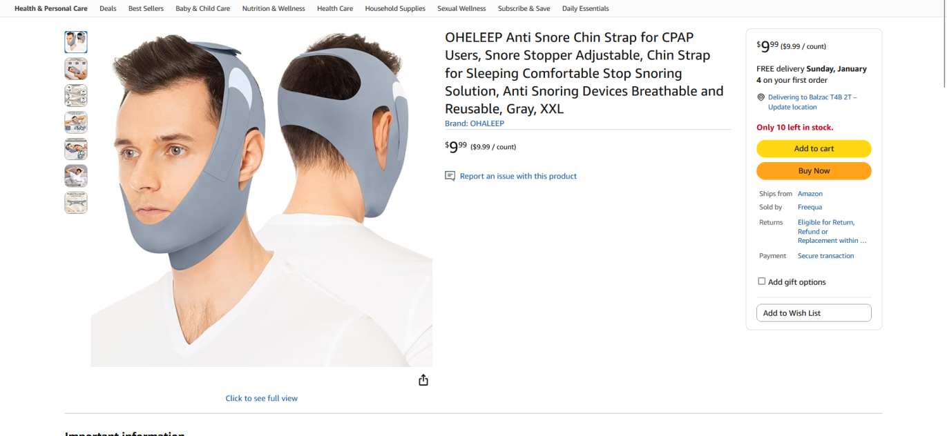Select the first product thumbnail image

(x=76, y=42)
